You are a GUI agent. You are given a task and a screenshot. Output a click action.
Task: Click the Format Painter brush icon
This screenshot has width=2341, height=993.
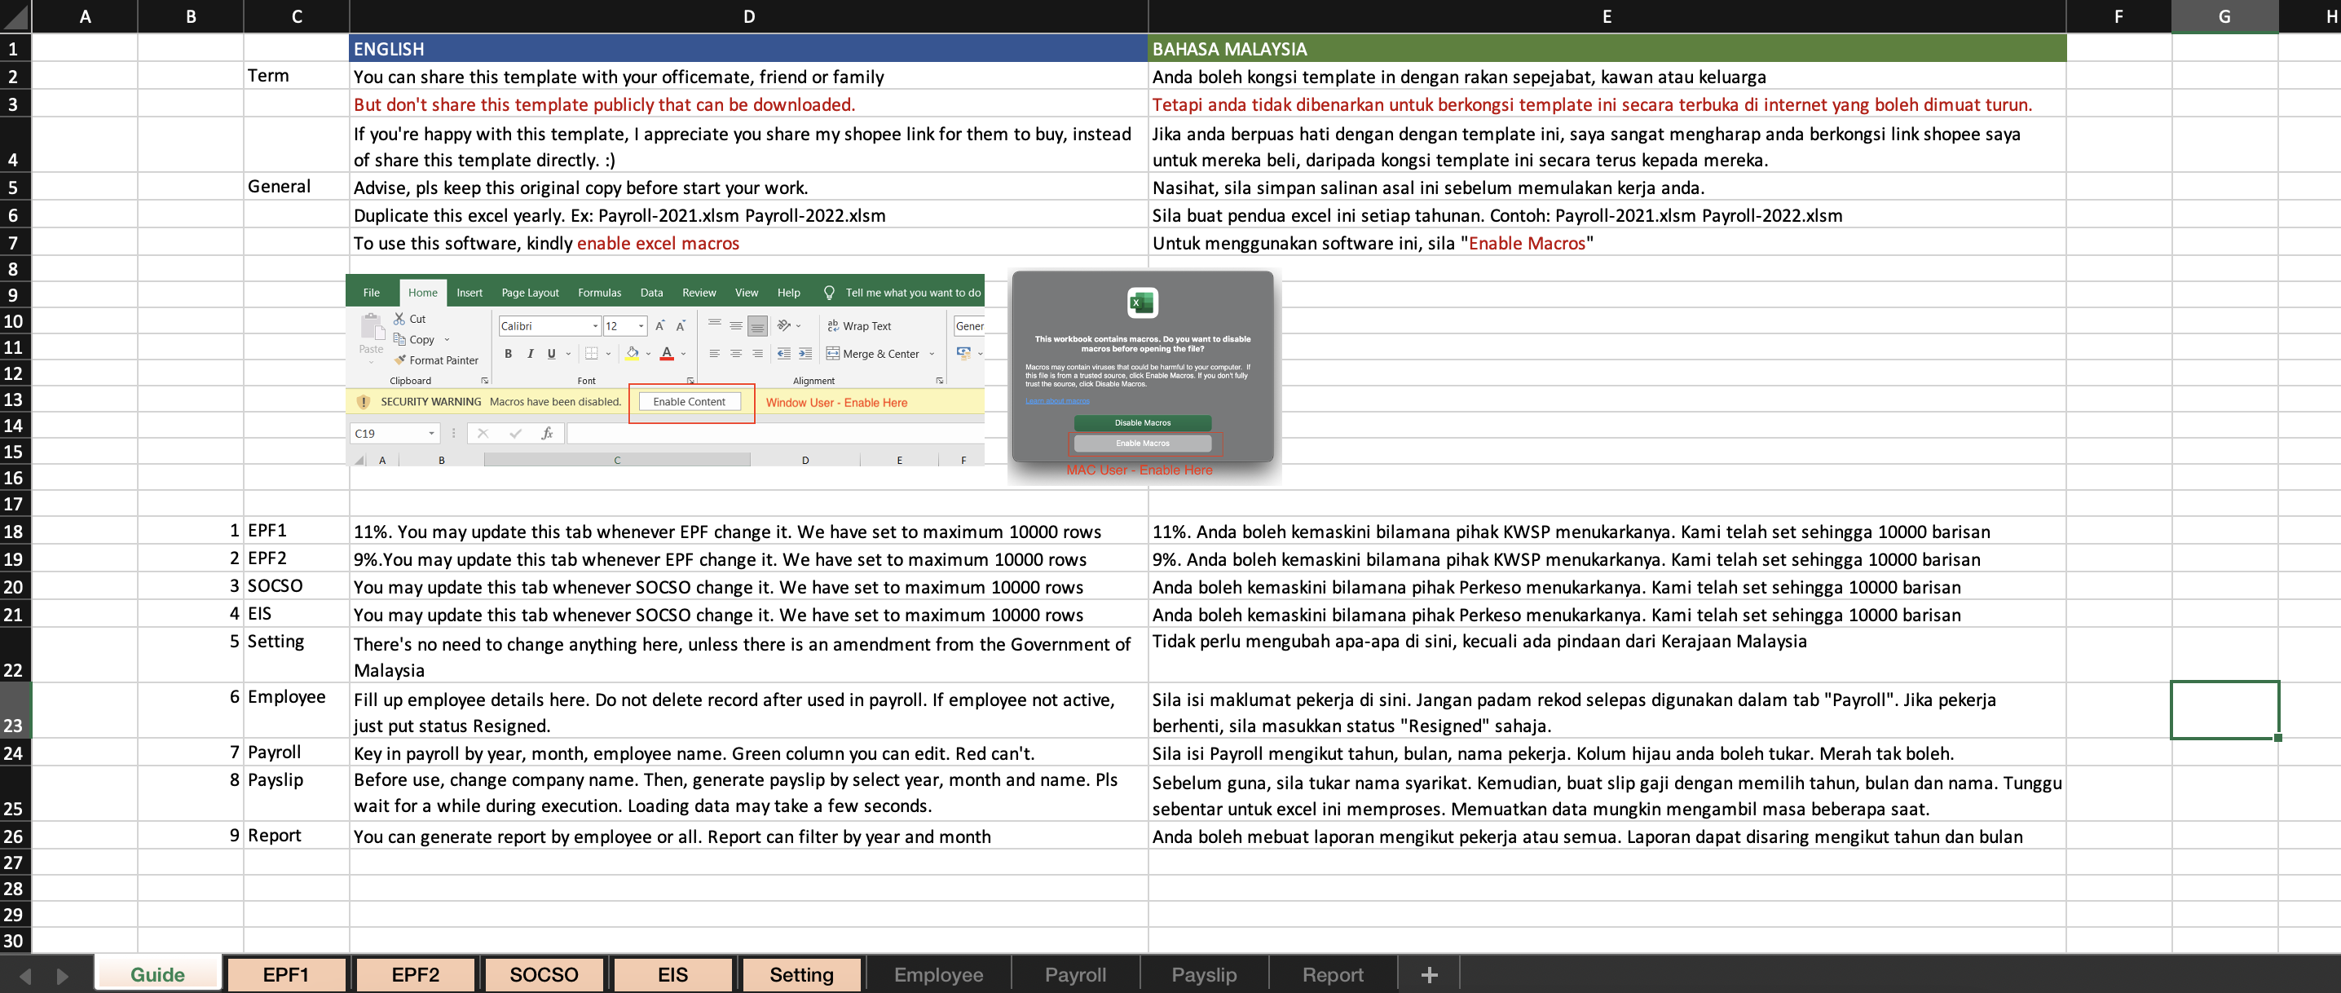pyautogui.click(x=399, y=360)
